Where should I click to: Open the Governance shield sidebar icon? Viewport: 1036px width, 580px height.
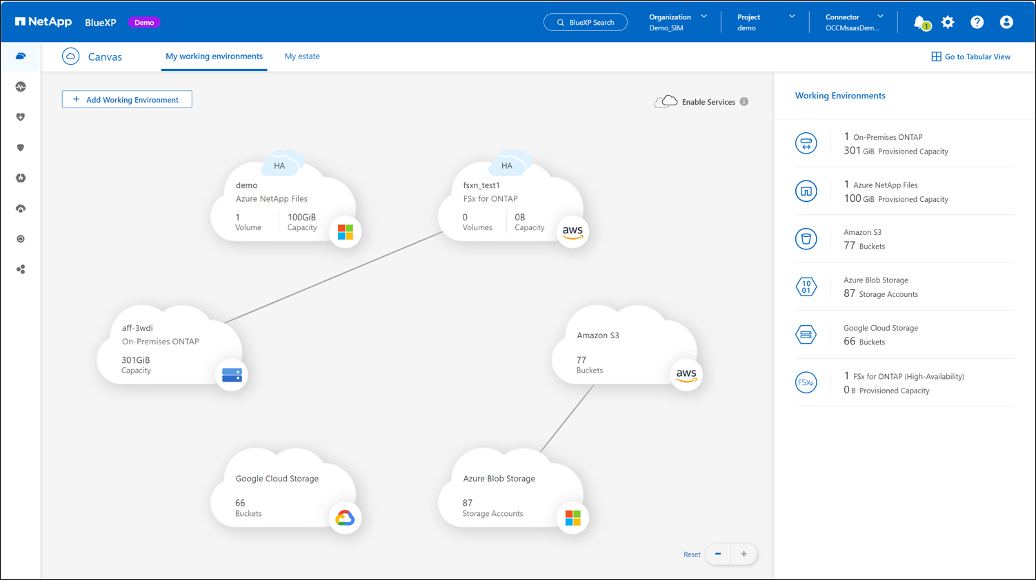coord(21,147)
